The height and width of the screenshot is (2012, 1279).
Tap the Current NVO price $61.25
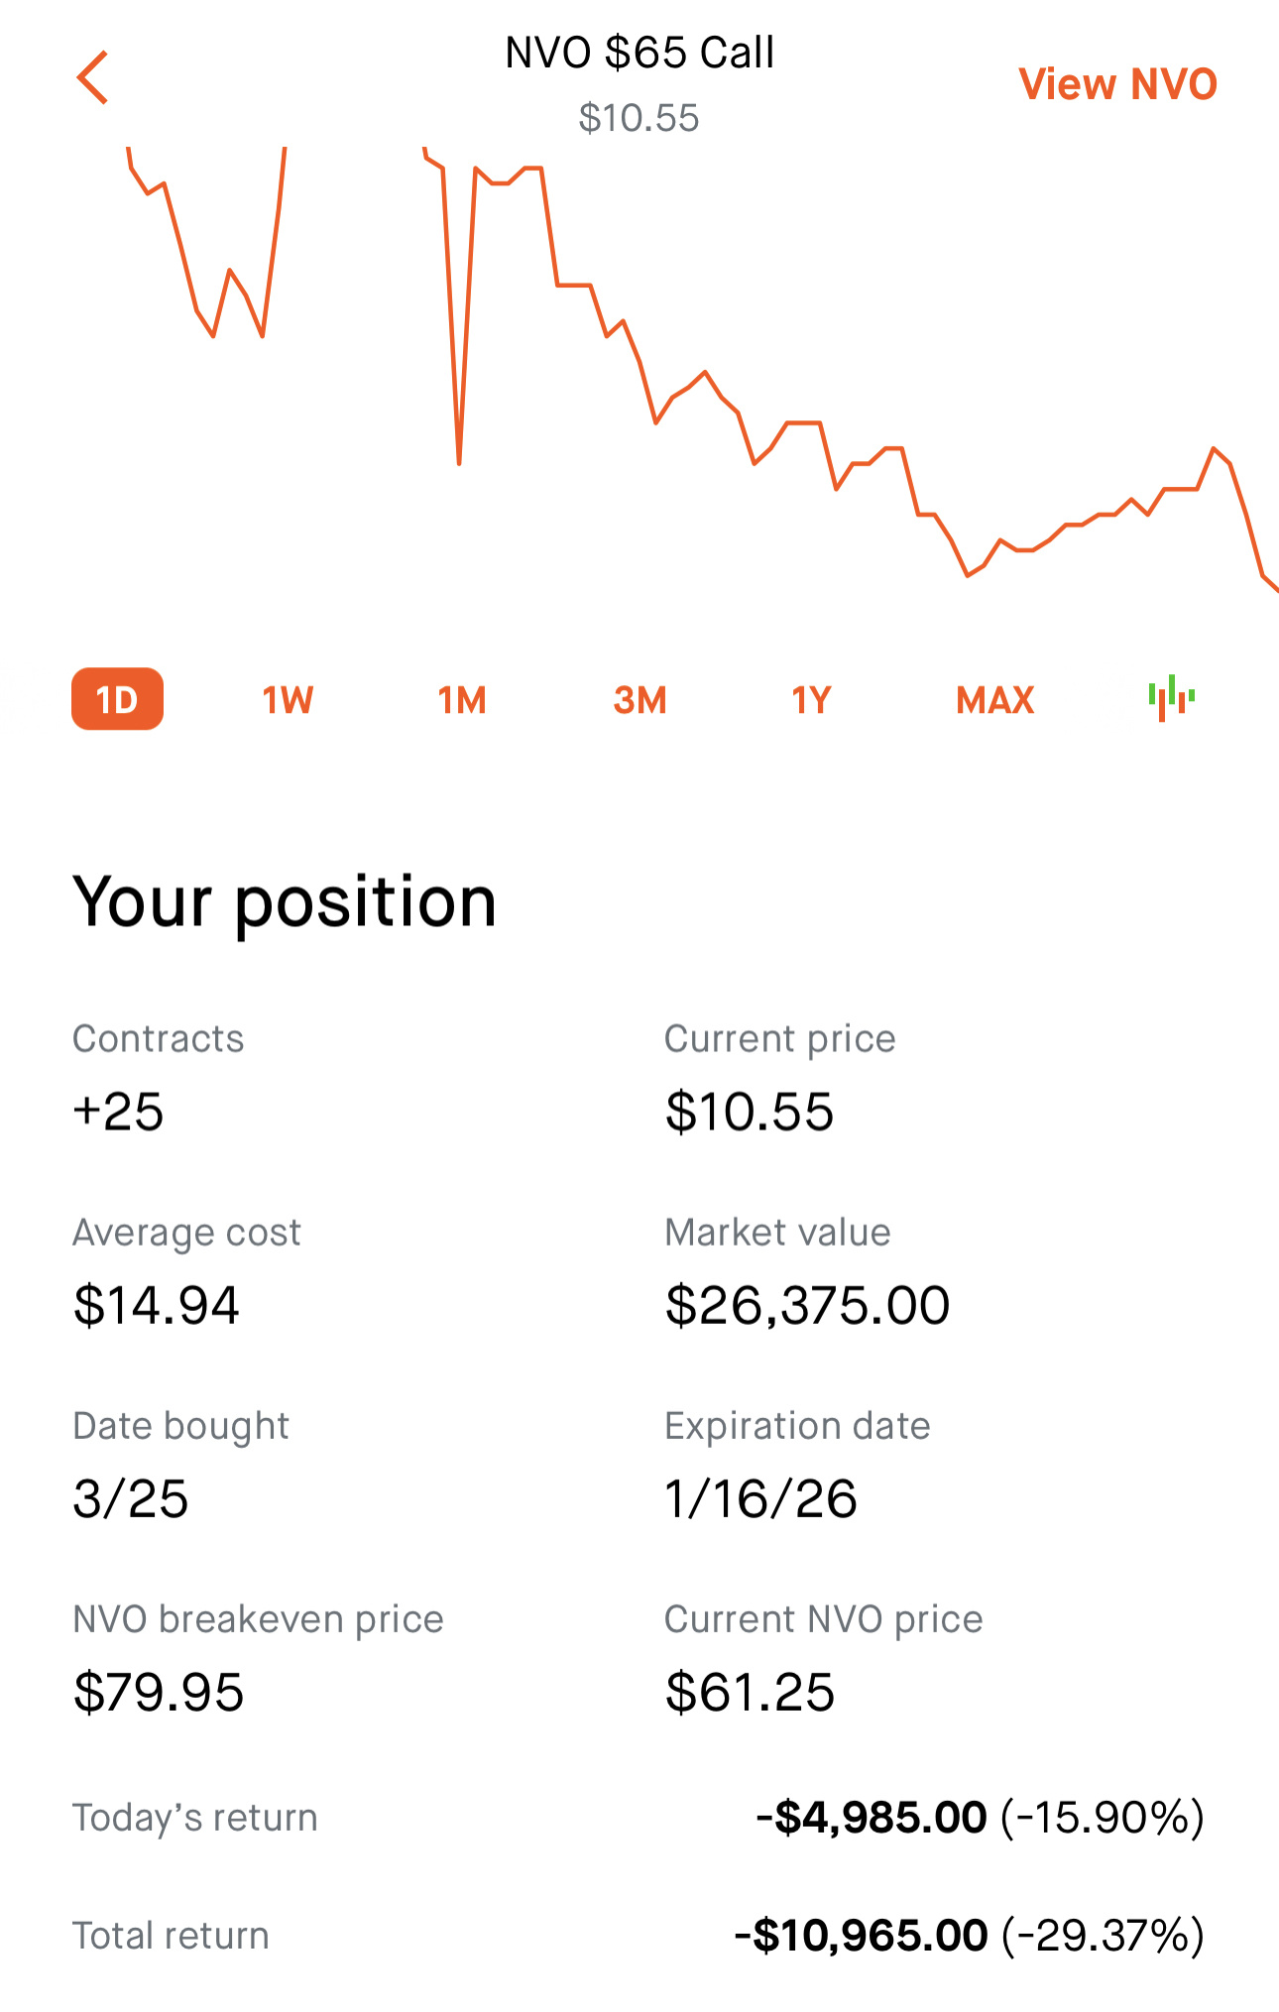pyautogui.click(x=750, y=1692)
